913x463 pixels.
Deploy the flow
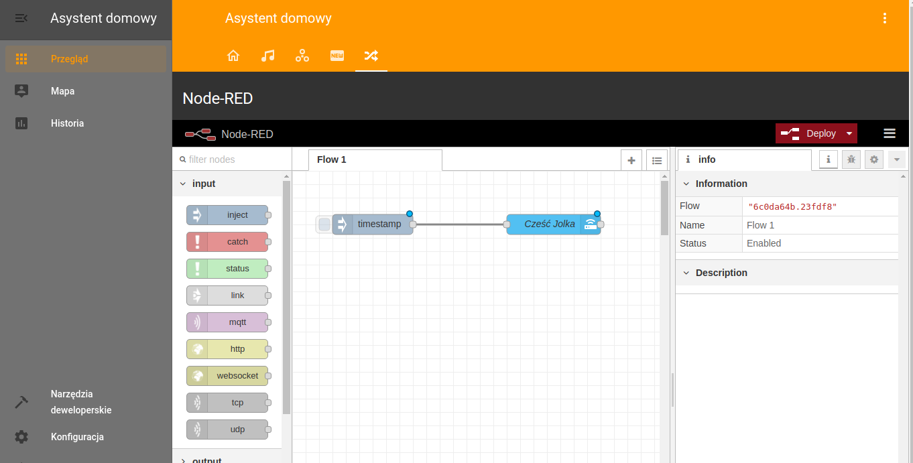pyautogui.click(x=808, y=133)
